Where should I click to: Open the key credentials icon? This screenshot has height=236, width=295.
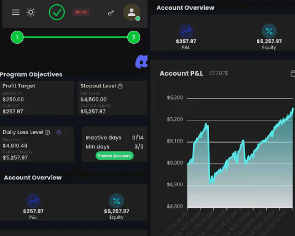click(x=111, y=13)
